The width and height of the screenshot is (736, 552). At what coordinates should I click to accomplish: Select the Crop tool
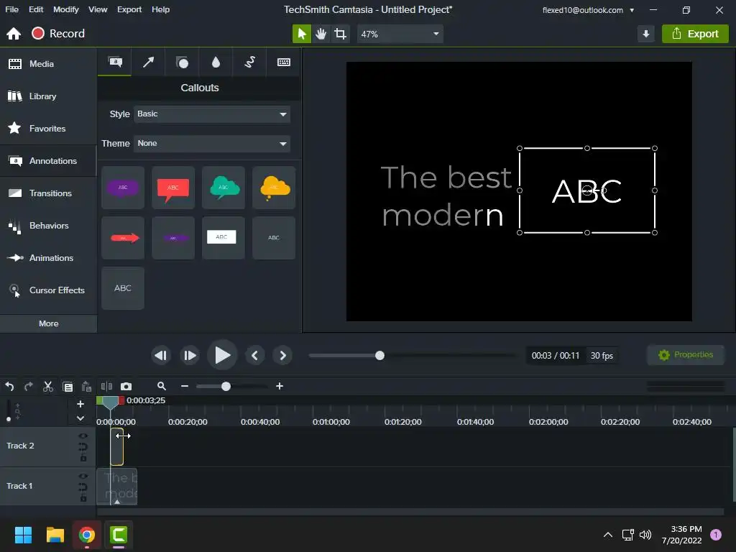(x=340, y=34)
